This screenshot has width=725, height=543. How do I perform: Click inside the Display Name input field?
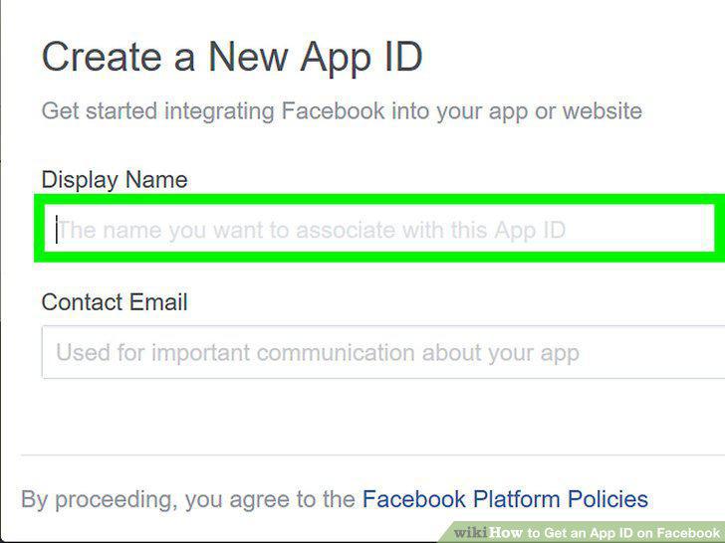pos(379,228)
